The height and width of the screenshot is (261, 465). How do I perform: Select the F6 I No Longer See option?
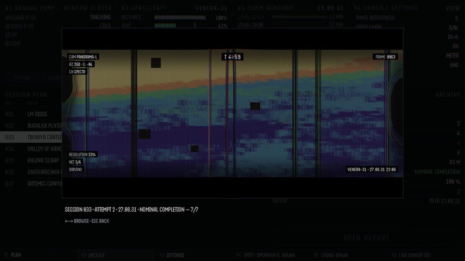pyautogui.click(x=411, y=255)
